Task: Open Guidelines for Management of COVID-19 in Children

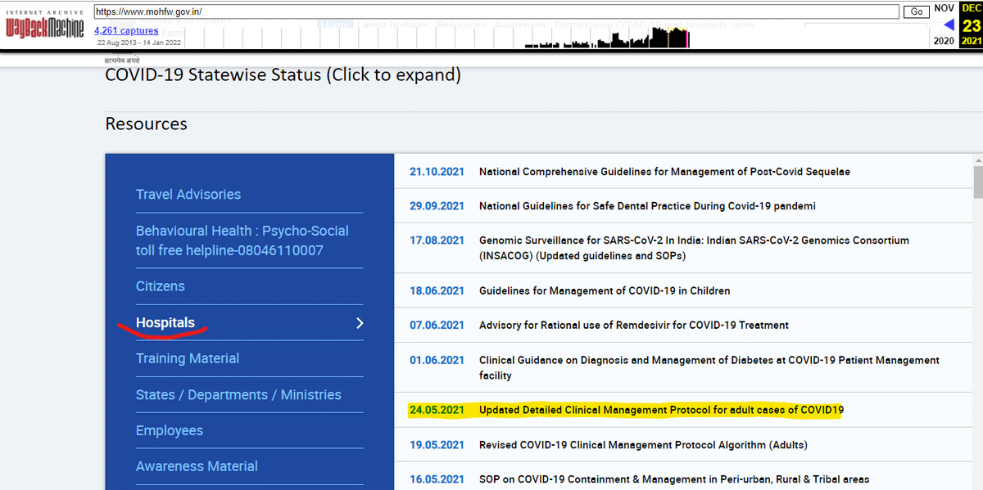Action: tap(604, 290)
